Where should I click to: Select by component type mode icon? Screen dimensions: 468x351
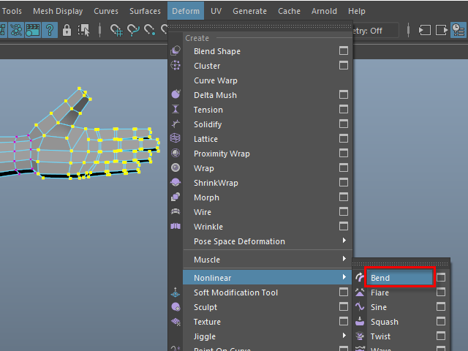pyautogui.click(x=15, y=30)
